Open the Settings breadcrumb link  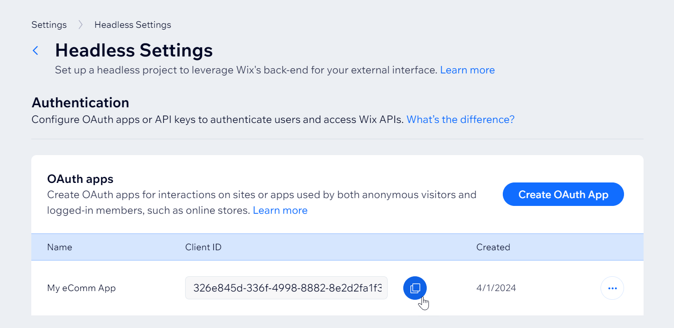click(49, 25)
